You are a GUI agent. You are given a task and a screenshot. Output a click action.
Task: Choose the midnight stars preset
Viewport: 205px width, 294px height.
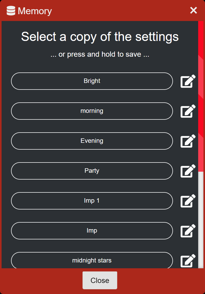pos(92,260)
